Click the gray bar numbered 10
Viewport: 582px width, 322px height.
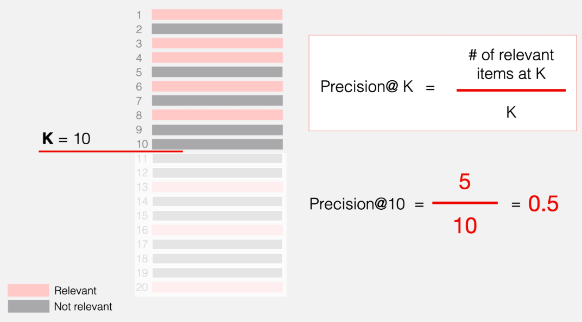tap(217, 144)
